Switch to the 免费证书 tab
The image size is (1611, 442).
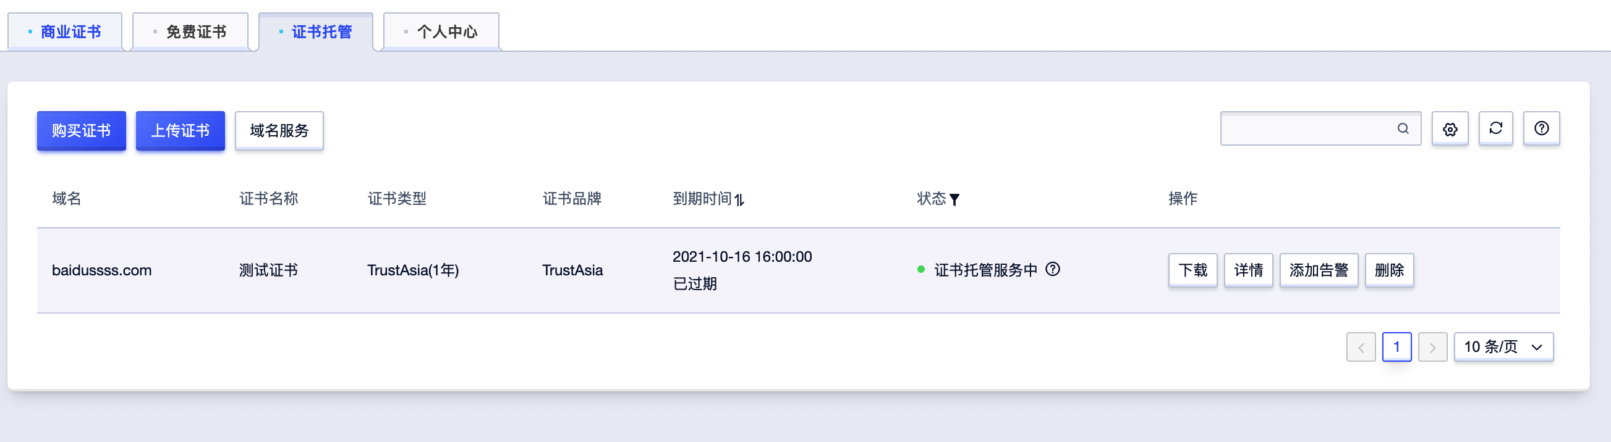tap(196, 31)
